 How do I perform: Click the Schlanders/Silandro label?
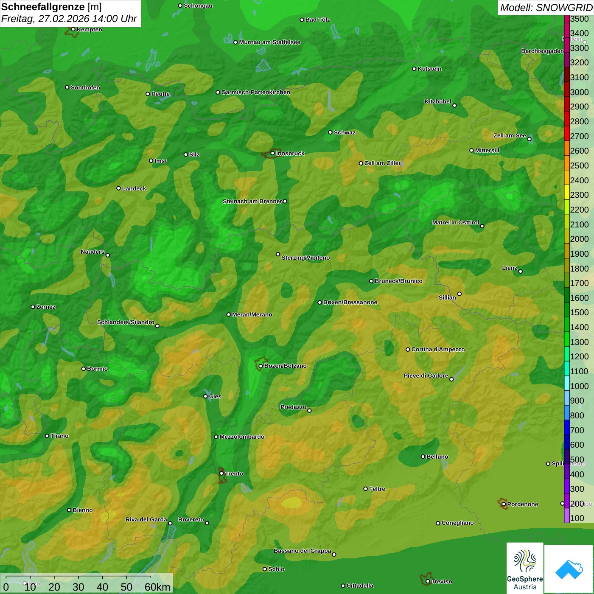pyautogui.click(x=126, y=322)
